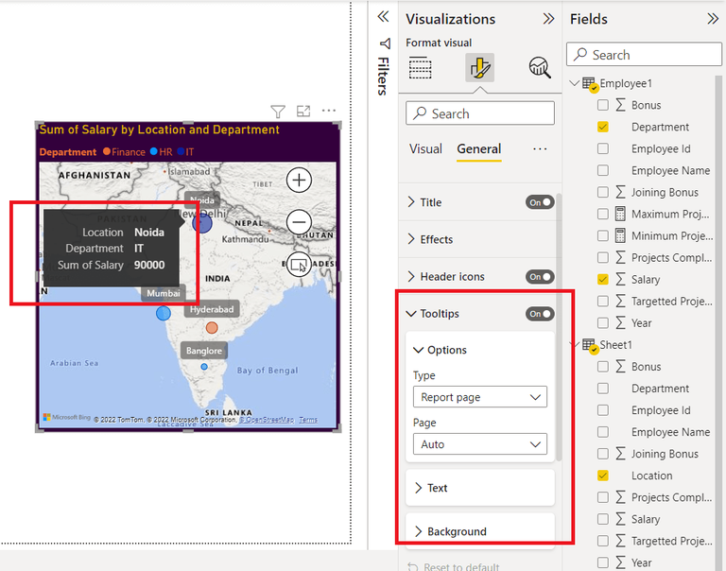Click search magnifier icon in Fields pane
Screen dimensions: 726x571
[x=580, y=55]
